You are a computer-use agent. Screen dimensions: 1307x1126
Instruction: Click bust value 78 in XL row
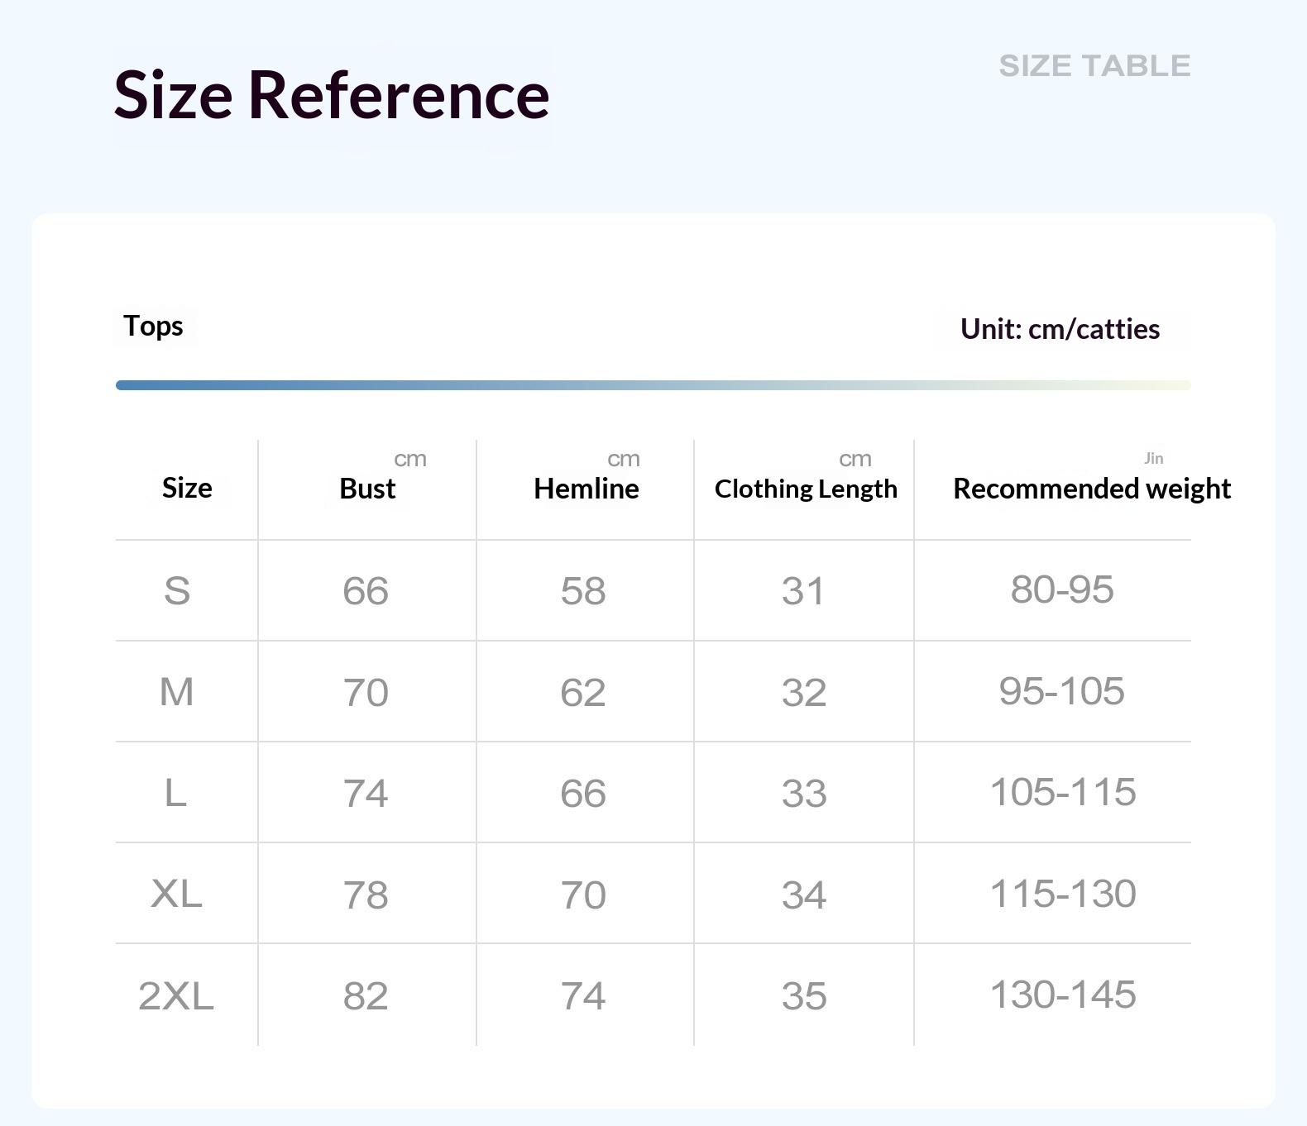tap(366, 895)
